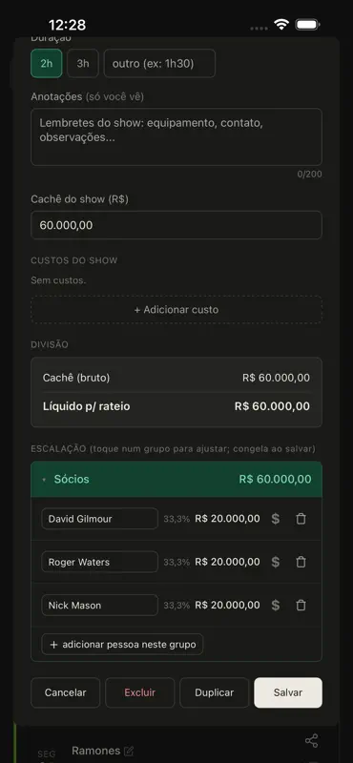Click dollar icon for Nick Mason
Image resolution: width=353 pixels, height=763 pixels.
point(276,606)
